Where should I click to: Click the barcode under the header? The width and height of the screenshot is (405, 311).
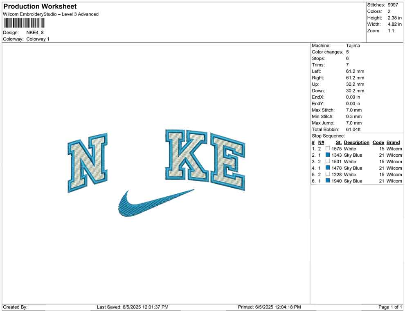point(24,23)
